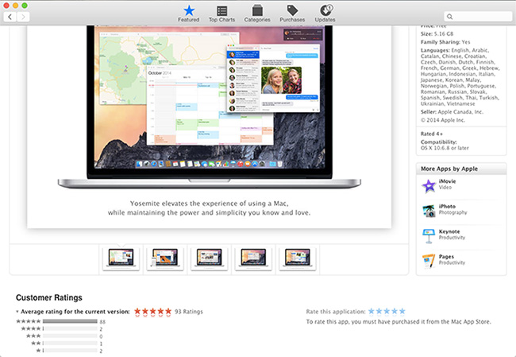Click the five-star rating bar showing 88
Image resolution: width=516 pixels, height=357 pixels.
click(70, 321)
